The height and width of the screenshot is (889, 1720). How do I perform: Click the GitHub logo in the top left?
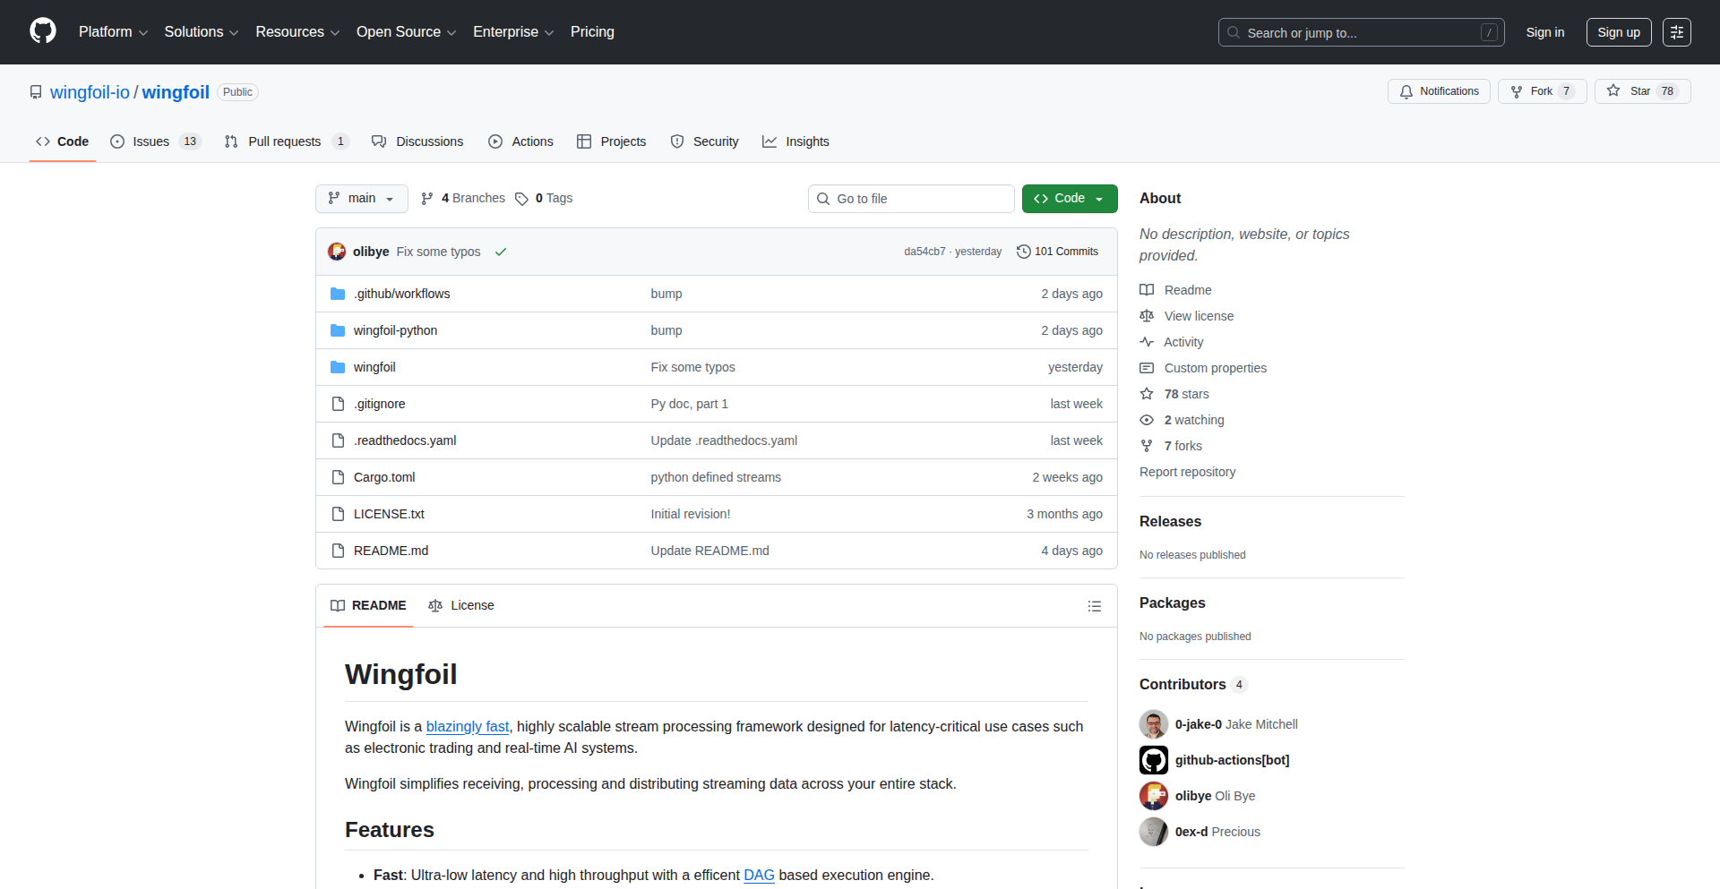point(41,31)
